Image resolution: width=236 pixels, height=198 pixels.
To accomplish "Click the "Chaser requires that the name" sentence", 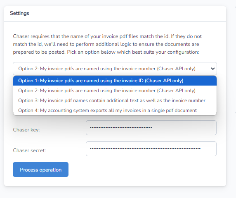I will point(107,36).
